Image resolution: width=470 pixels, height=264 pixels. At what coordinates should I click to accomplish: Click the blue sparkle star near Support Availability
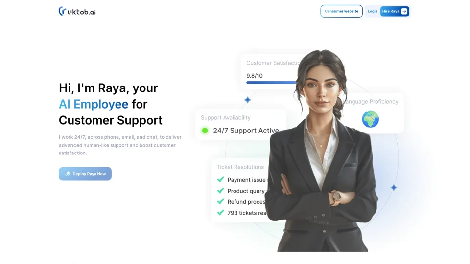pos(247,100)
